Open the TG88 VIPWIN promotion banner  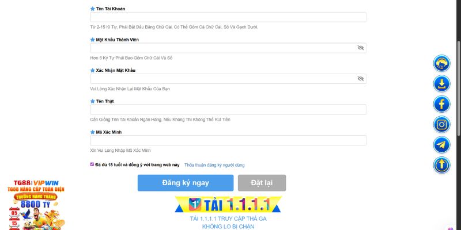click(x=36, y=205)
